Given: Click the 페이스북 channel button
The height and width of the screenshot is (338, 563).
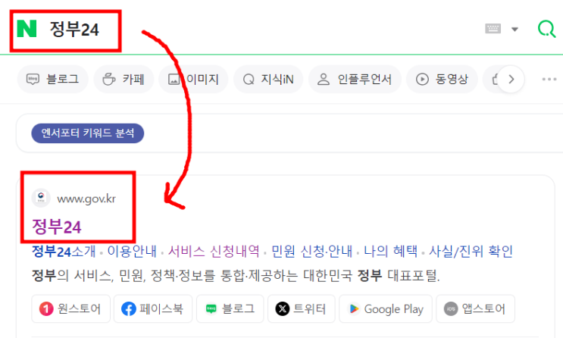Looking at the screenshot, I should coord(153,309).
